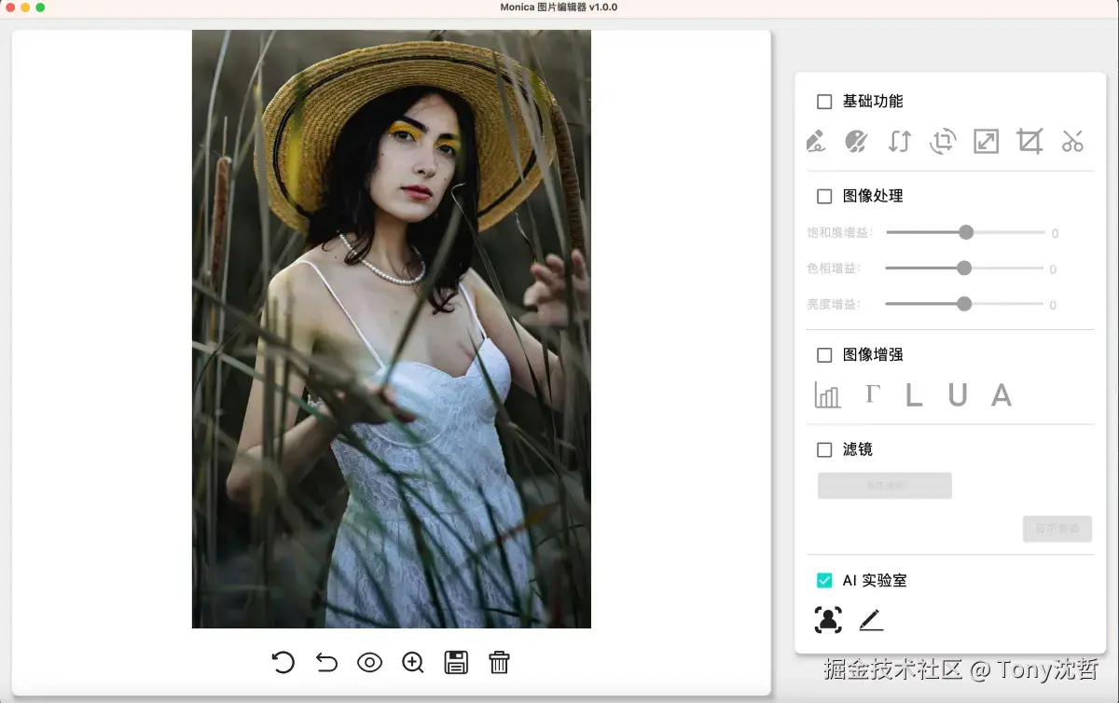Click the eye preview icon
The height and width of the screenshot is (703, 1119).
370,663
